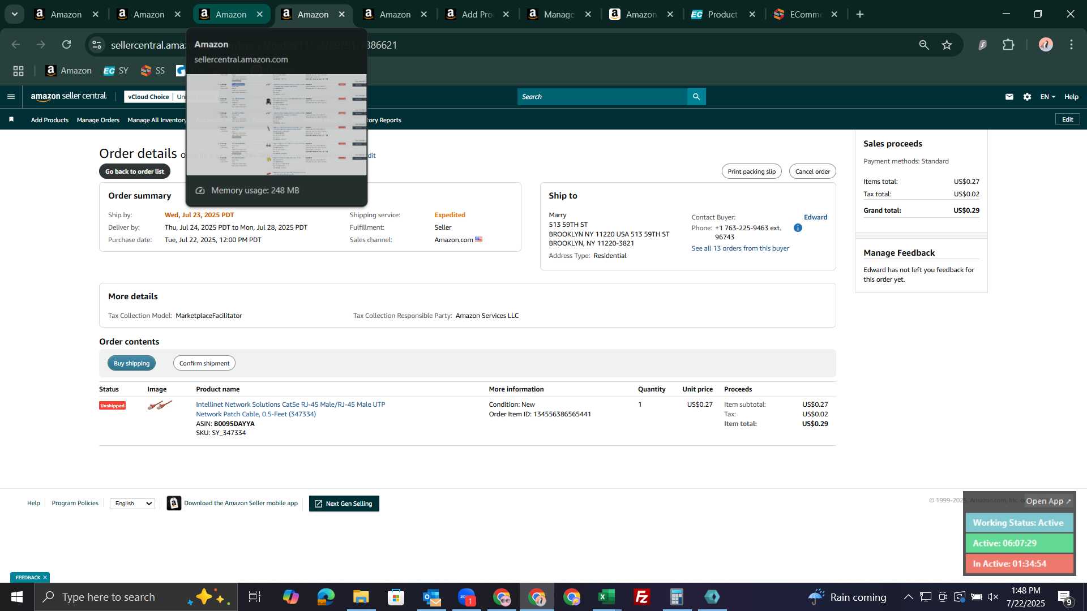Click Cancel order button
The image size is (1087, 611).
pyautogui.click(x=812, y=171)
